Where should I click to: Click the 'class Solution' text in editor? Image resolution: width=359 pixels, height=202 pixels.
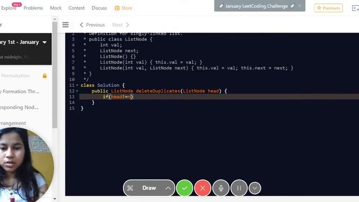point(100,85)
